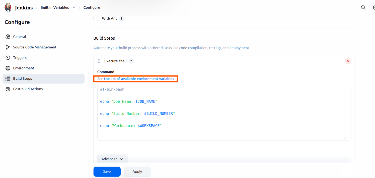The height and width of the screenshot is (178, 375).
Task: Select the General gear icon in sidebar
Action: [8, 37]
